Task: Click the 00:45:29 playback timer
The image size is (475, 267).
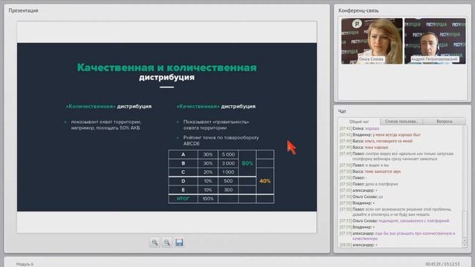Action: pyautogui.click(x=433, y=264)
